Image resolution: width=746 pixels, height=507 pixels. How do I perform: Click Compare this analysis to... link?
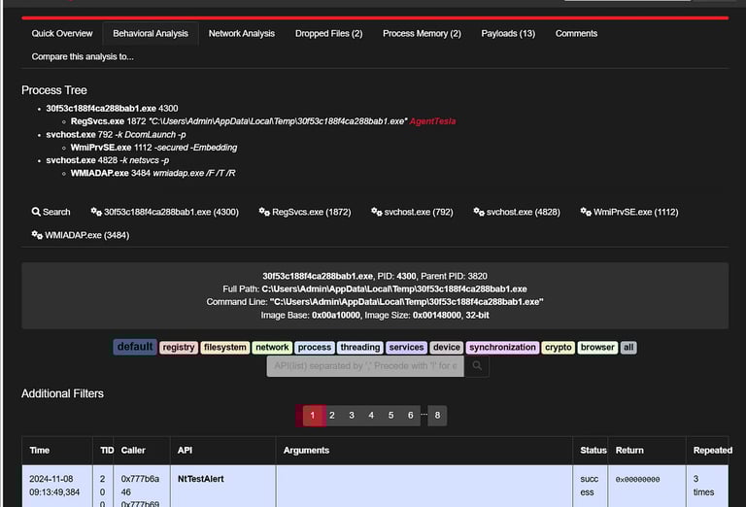click(83, 56)
